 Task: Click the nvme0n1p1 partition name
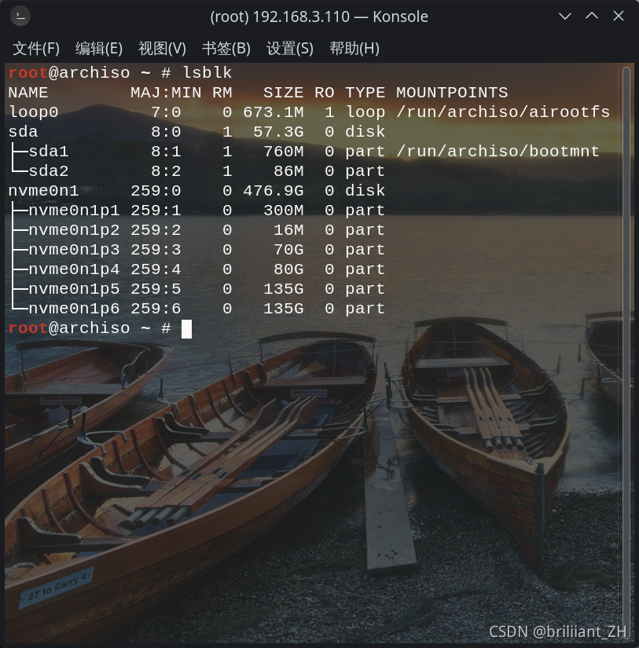pos(74,211)
